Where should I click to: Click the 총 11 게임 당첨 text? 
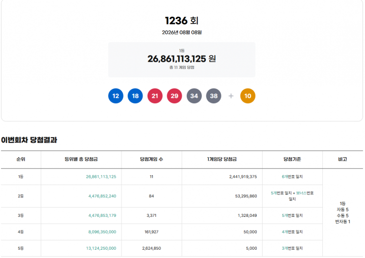tap(182, 68)
